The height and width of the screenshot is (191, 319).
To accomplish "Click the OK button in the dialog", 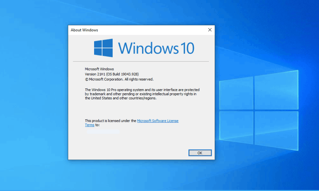I will click(x=200, y=153).
